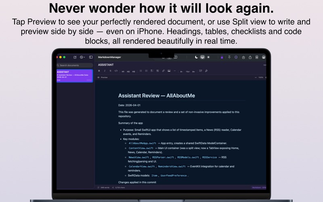Click the bookmark page icon in toolbar
Screen dimensions: 323x202
(257, 57)
